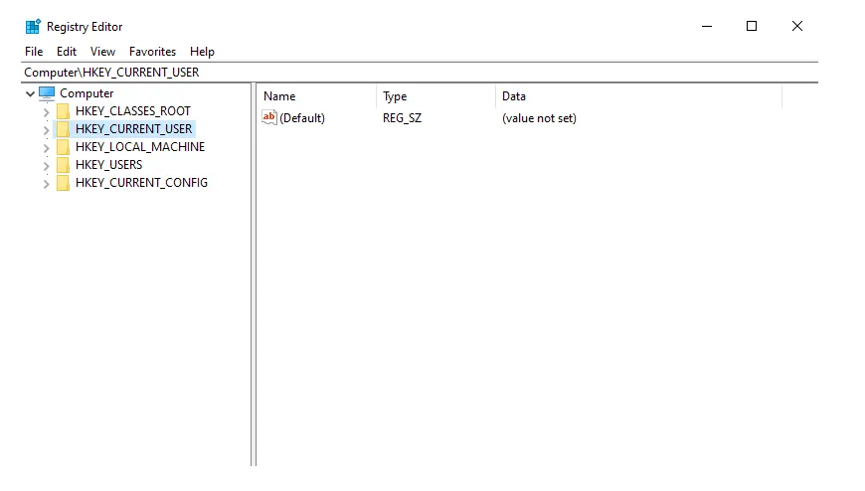Screen dimensions: 865x491
Task: Open the Favorites menu
Action: (x=152, y=52)
